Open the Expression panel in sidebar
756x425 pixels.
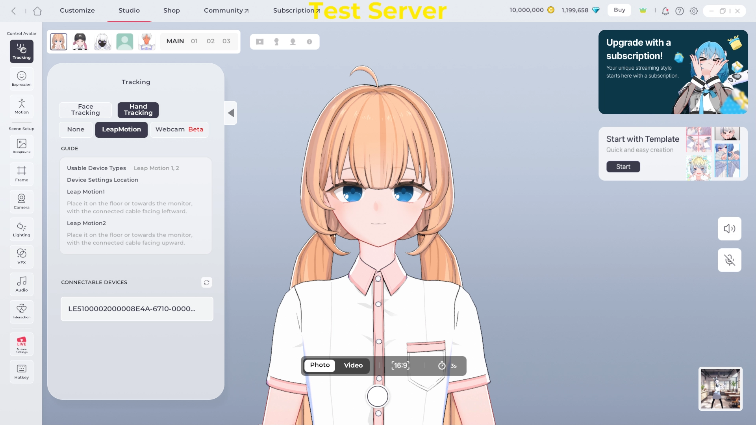point(22,79)
